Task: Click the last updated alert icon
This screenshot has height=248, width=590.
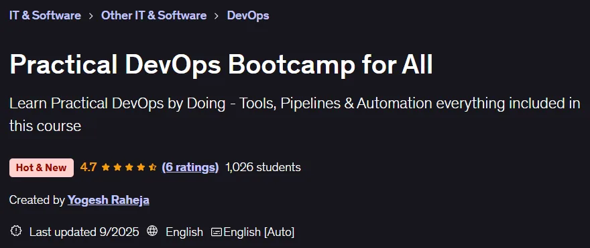Action: [x=16, y=231]
